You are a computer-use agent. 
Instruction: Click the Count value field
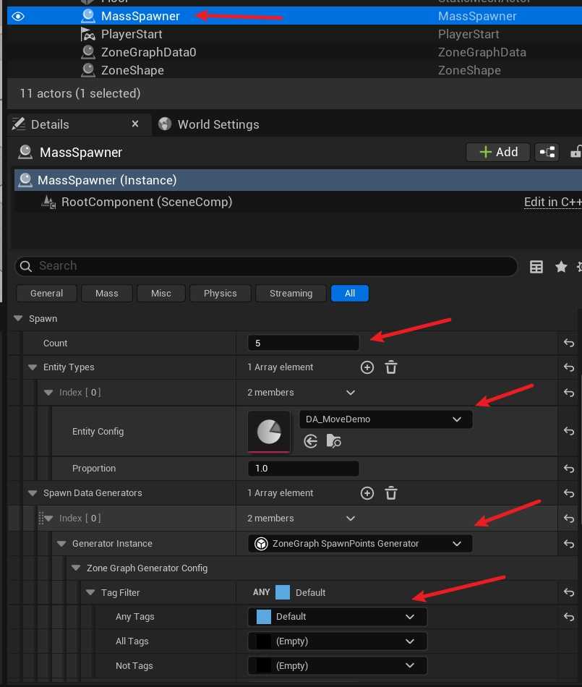303,343
